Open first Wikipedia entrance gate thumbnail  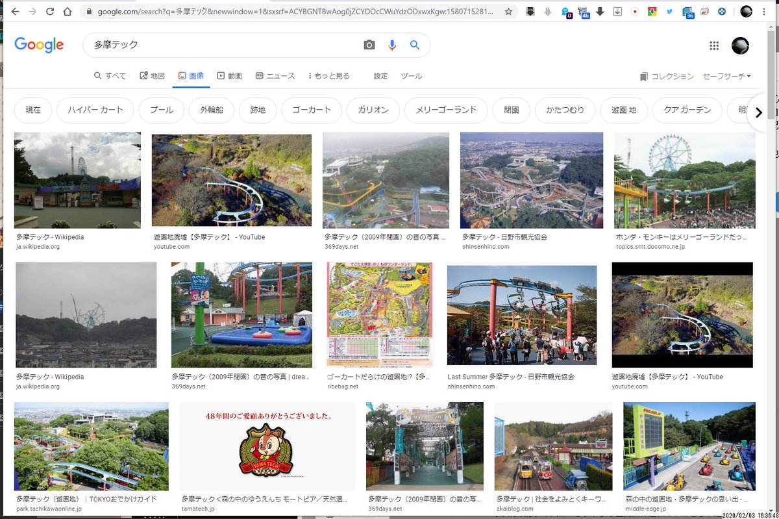(x=77, y=180)
